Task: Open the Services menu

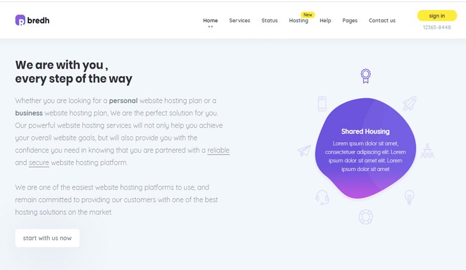Action: coord(240,21)
